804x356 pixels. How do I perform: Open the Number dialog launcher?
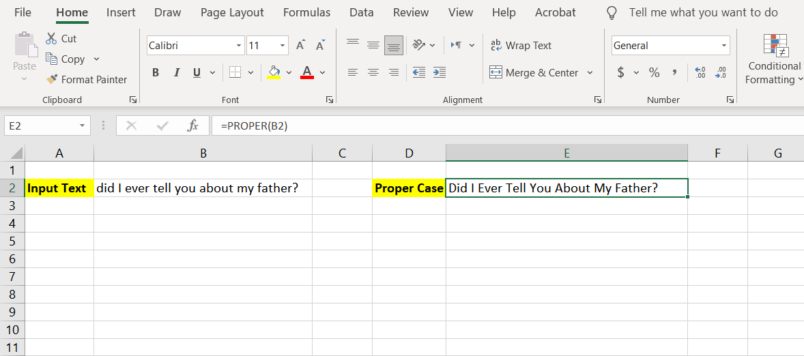(730, 100)
